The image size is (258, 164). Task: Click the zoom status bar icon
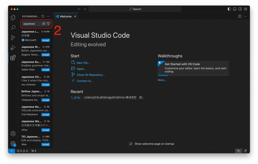pos(238,151)
